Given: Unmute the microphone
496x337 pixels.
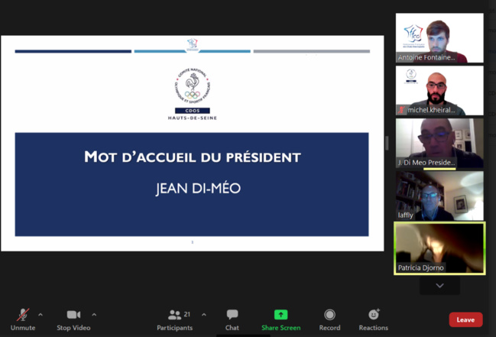Looking at the screenshot, I should click(23, 319).
